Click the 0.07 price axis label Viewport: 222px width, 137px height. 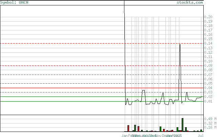click(x=208, y=75)
